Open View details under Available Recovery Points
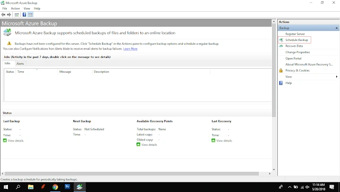This screenshot has height=192, width=340. pos(149,145)
